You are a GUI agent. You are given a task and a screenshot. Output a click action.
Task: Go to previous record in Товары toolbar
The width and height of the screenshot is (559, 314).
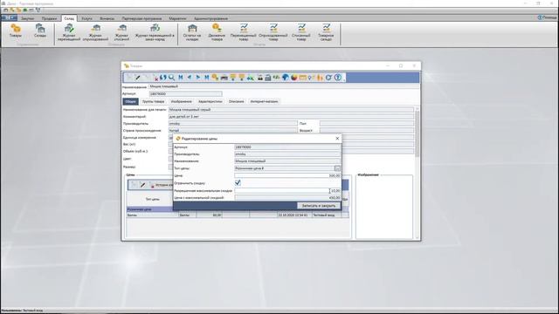pyautogui.click(x=190, y=78)
